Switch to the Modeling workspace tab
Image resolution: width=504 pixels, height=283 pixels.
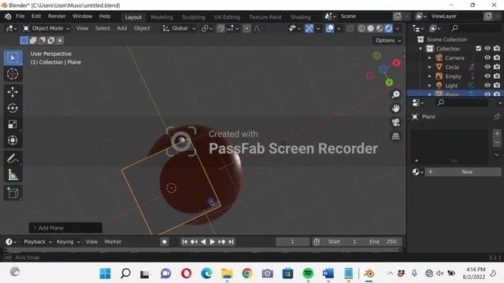point(161,17)
